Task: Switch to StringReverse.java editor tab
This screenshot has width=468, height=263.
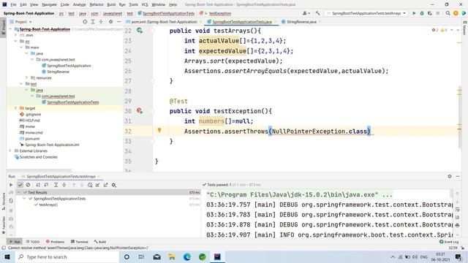Action: point(301,22)
